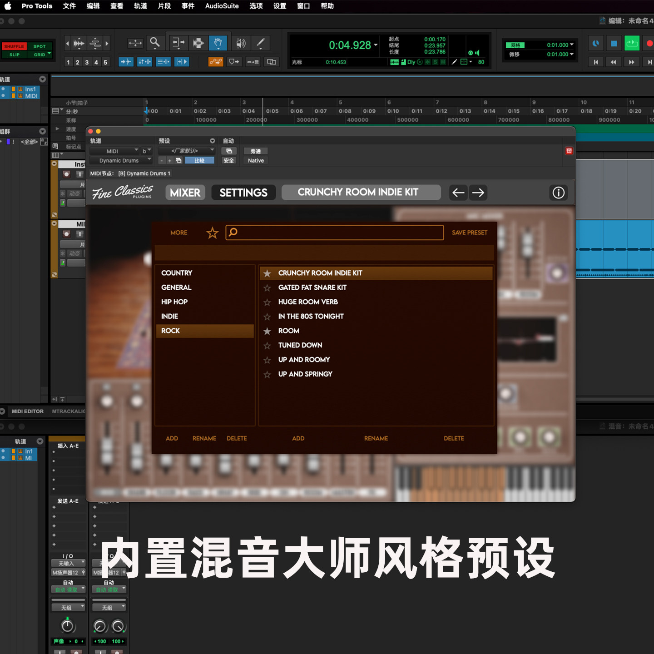Select the Trim tool
The width and height of the screenshot is (654, 654).
point(178,43)
